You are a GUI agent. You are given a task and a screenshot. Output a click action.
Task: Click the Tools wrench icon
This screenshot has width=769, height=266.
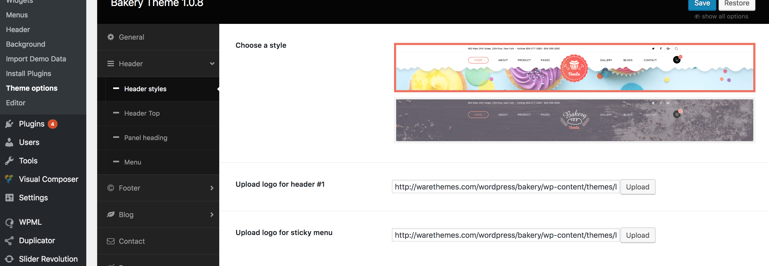pyautogui.click(x=9, y=161)
